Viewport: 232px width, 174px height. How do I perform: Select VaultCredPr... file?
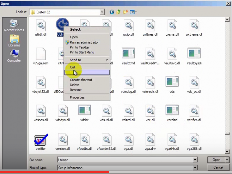(x=150, y=56)
